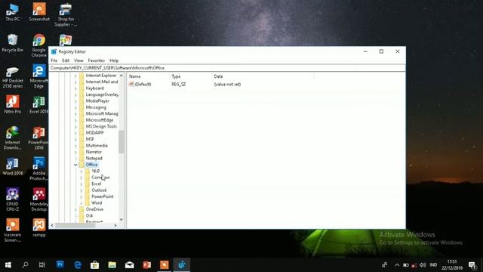Open the Favorites menu
The width and height of the screenshot is (483, 272).
coord(97,60)
